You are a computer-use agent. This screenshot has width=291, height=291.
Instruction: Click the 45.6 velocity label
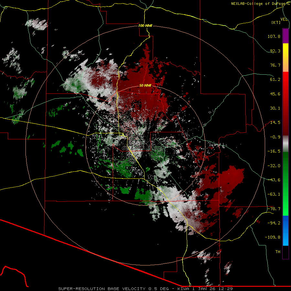(x=275, y=94)
